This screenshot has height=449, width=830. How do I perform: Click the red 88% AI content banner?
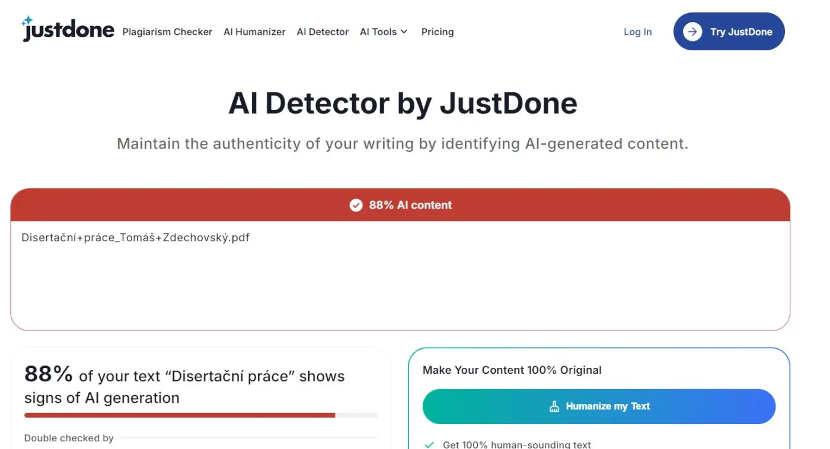click(400, 205)
